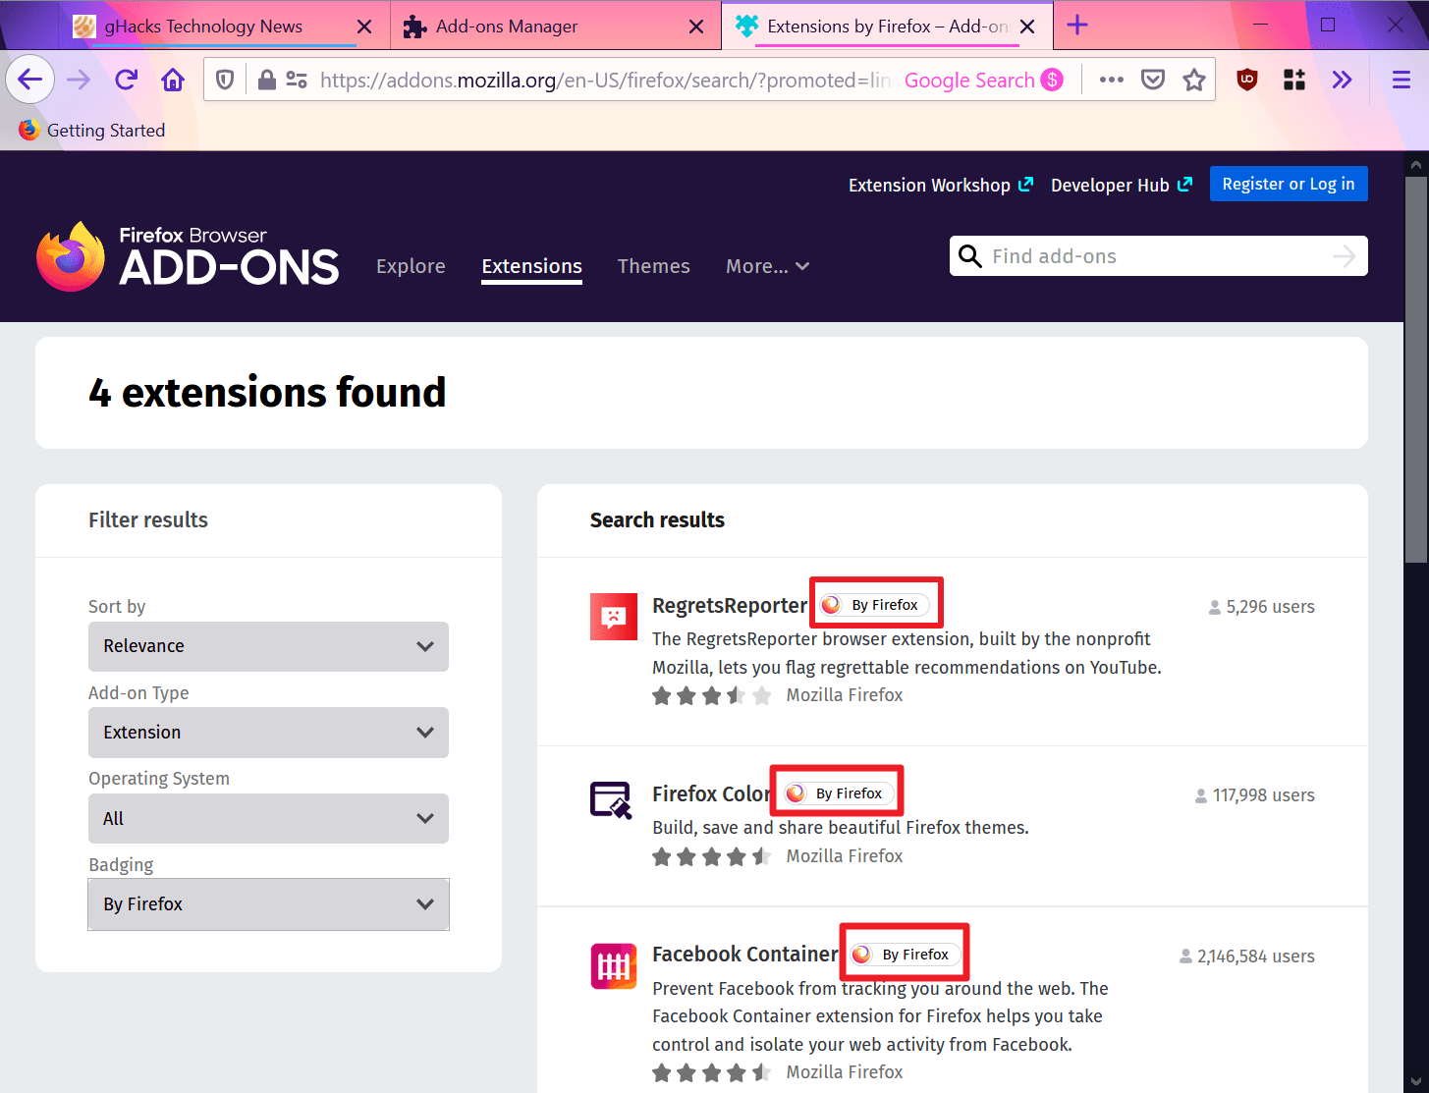The width and height of the screenshot is (1429, 1093).
Task: Open the Developer Hub link
Action: point(1121,185)
